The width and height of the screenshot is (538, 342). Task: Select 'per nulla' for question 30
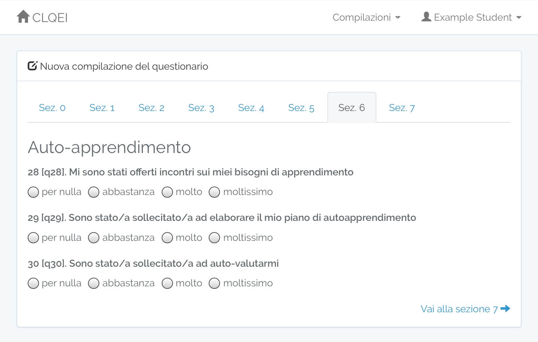pos(33,283)
